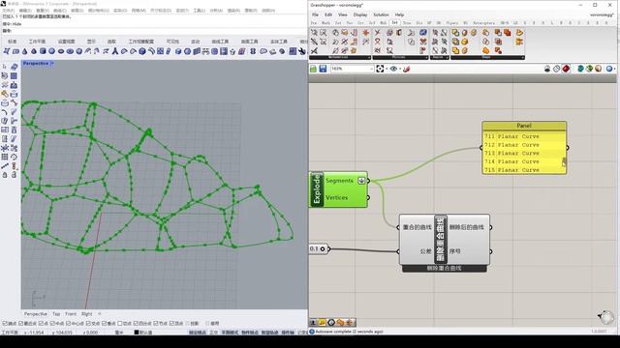620x348 pixels.
Task: Click the red starburst icon in Mathematical panel
Action: pyautogui.click(x=366, y=32)
